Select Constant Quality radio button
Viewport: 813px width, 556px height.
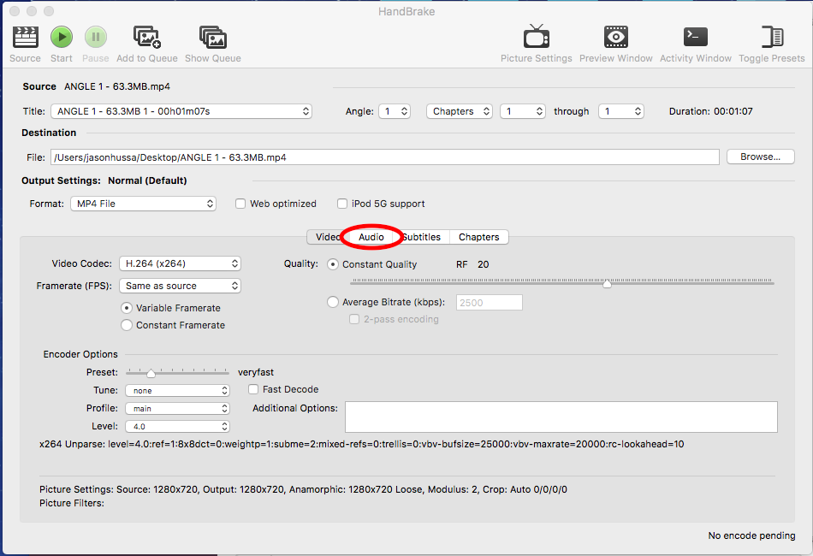[x=333, y=264]
